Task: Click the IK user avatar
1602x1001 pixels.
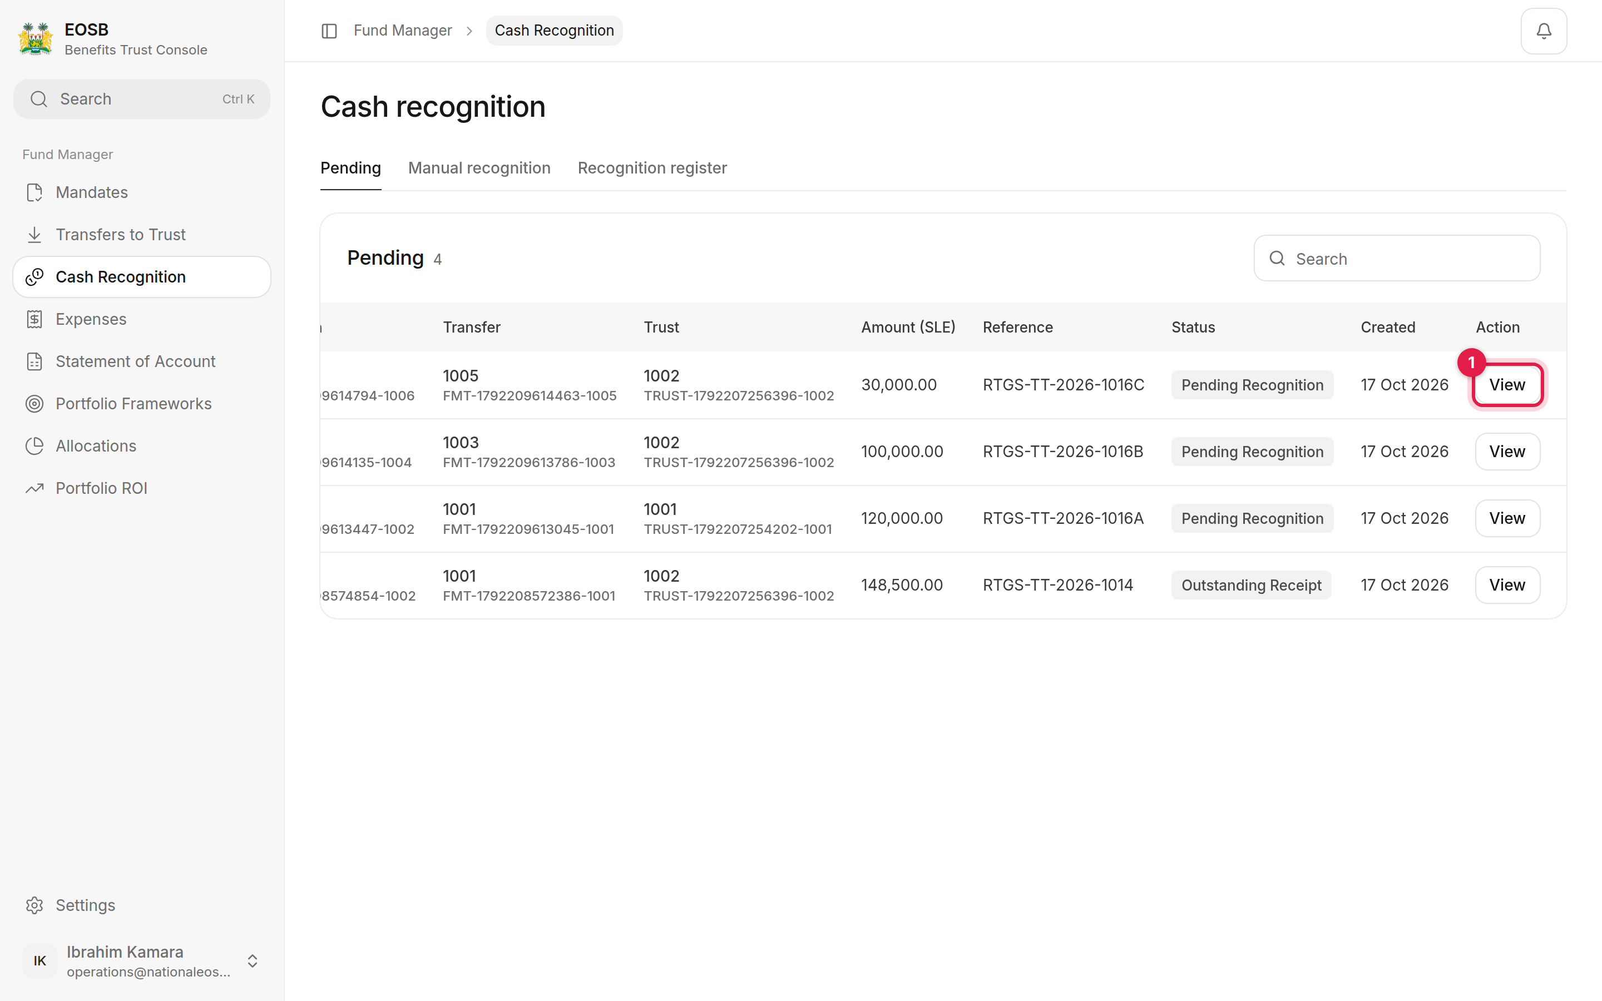Action: click(x=39, y=960)
